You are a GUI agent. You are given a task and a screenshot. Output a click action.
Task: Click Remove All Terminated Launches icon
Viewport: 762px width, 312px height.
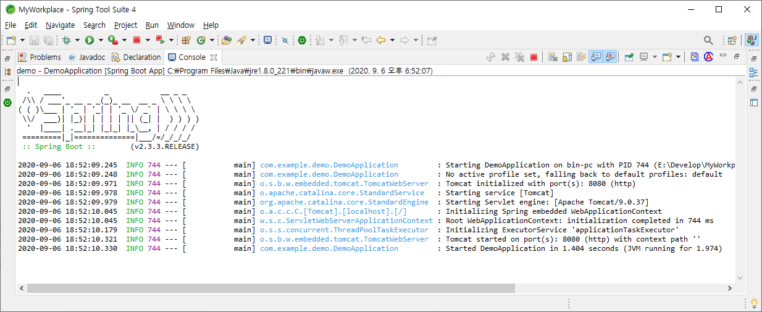[x=519, y=57]
